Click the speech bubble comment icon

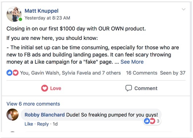(129, 88)
